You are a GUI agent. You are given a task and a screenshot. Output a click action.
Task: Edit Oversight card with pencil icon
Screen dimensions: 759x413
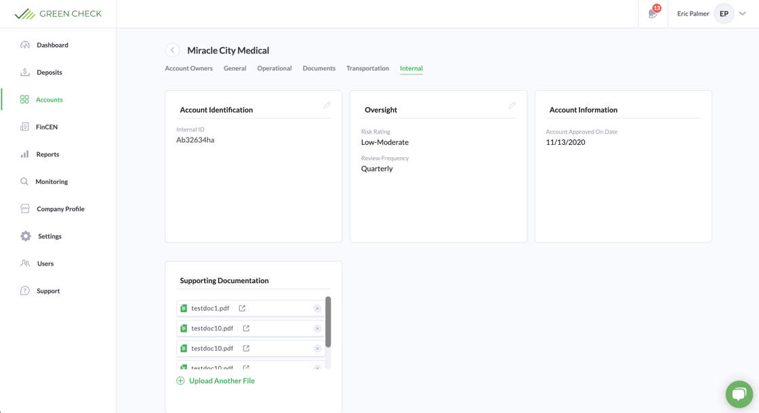(512, 105)
